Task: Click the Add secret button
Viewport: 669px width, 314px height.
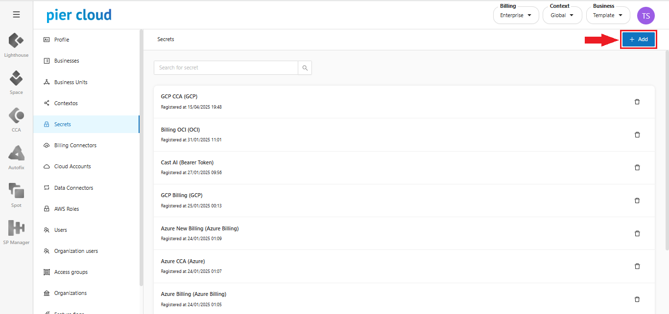Action: pos(638,39)
